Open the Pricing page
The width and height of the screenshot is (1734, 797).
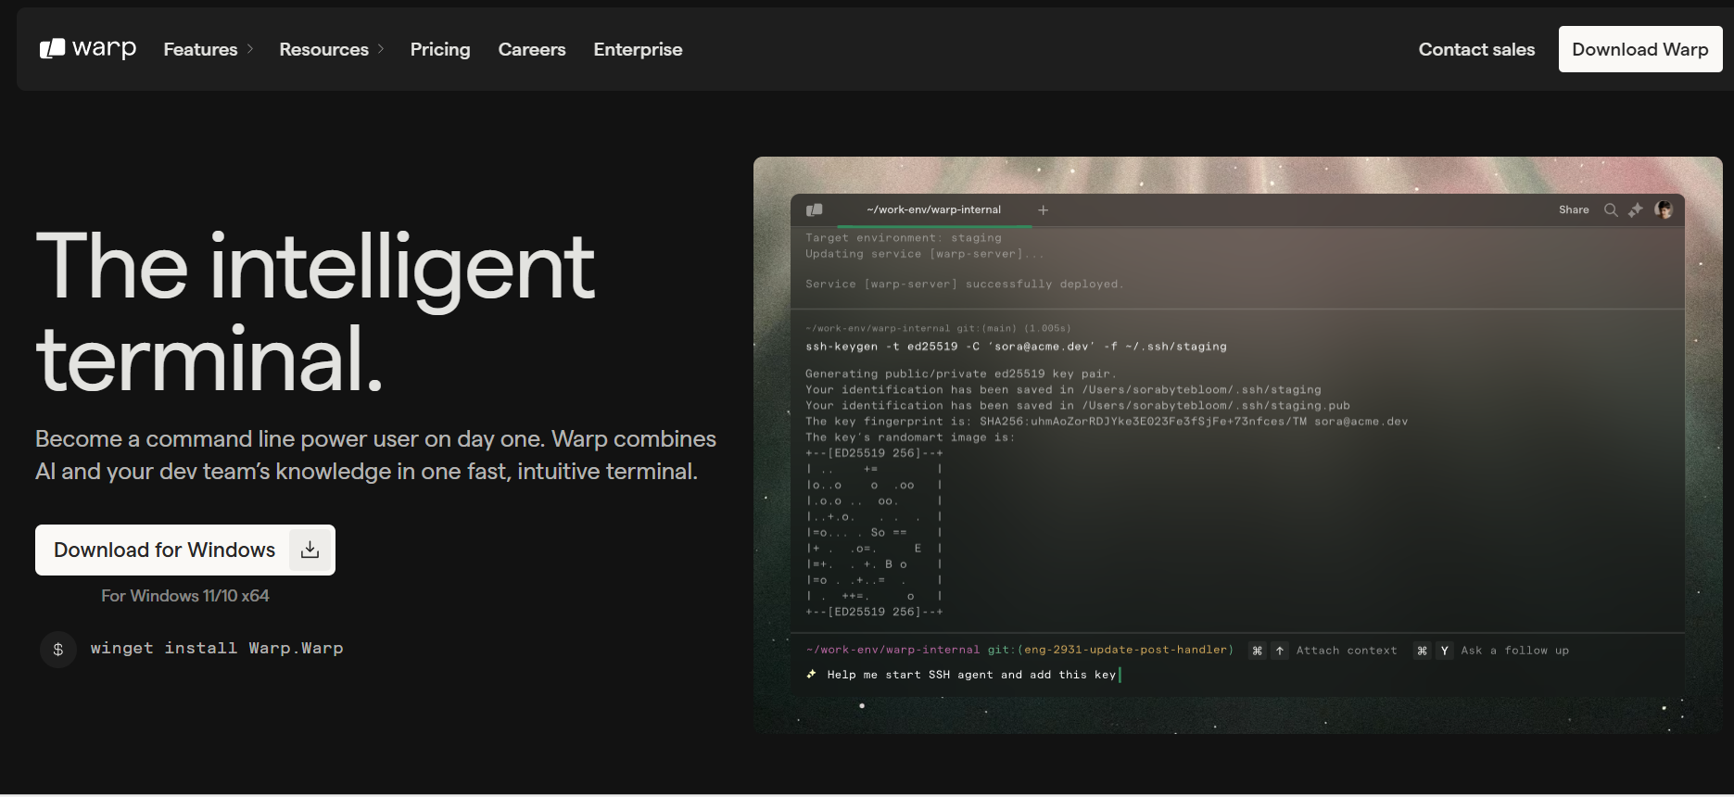[x=440, y=49]
